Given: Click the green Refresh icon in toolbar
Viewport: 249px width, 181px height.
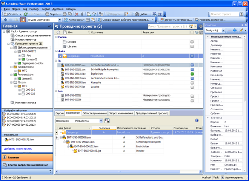Looking at the screenshot, I should pyautogui.click(x=25, y=14).
